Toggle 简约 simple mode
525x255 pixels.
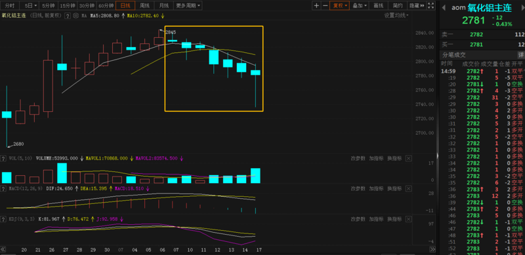click(x=398, y=5)
